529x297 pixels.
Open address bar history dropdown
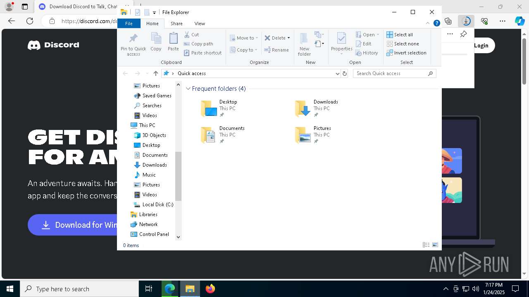tap(337, 73)
